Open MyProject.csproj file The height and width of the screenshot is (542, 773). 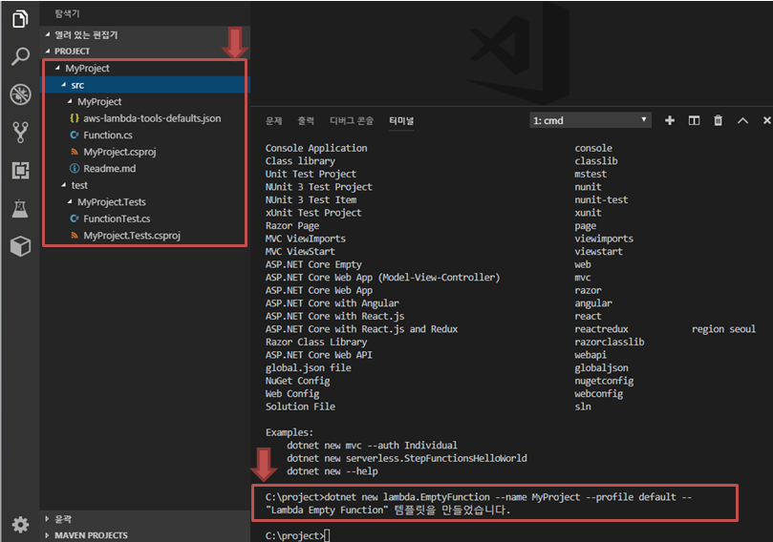[119, 152]
